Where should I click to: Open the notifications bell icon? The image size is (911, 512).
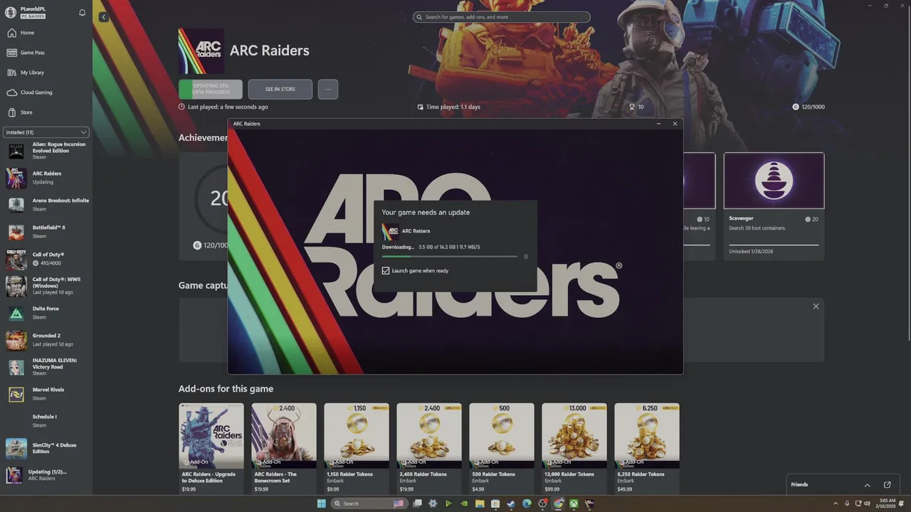82,13
